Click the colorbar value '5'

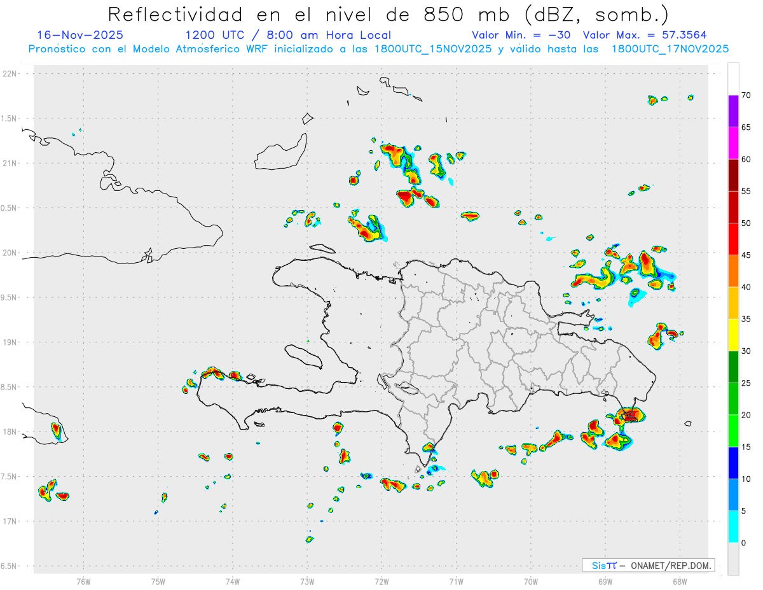744,511
